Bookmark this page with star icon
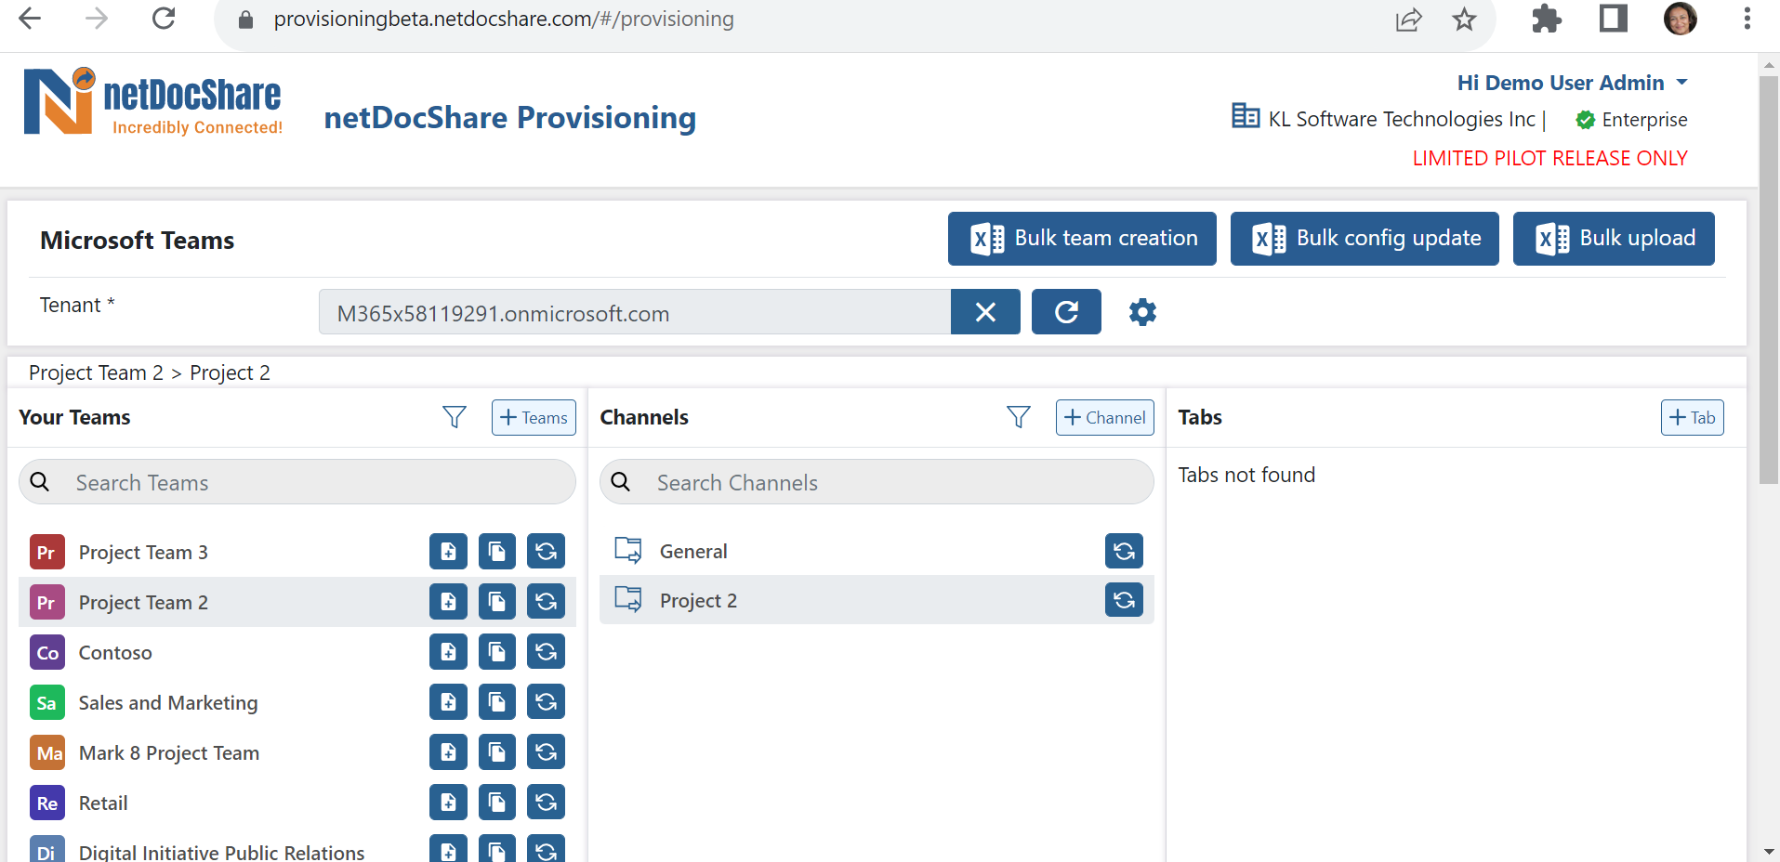This screenshot has width=1780, height=862. point(1464,20)
